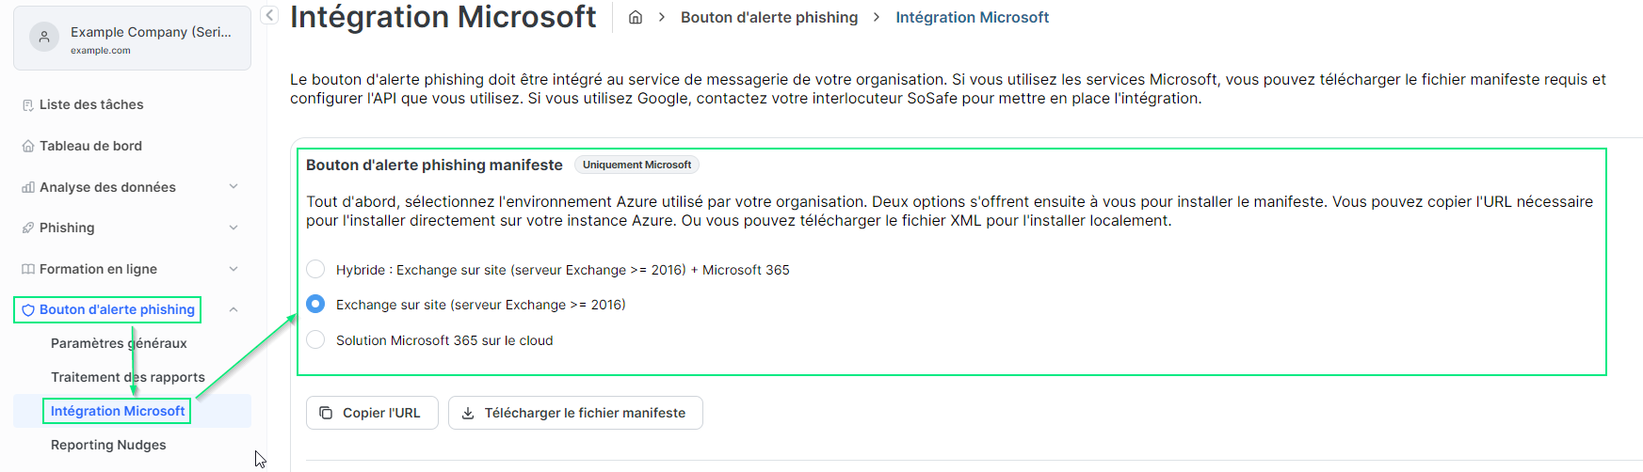The width and height of the screenshot is (1643, 472).
Task: Click the Tableau de bord house icon
Action: [27, 147]
